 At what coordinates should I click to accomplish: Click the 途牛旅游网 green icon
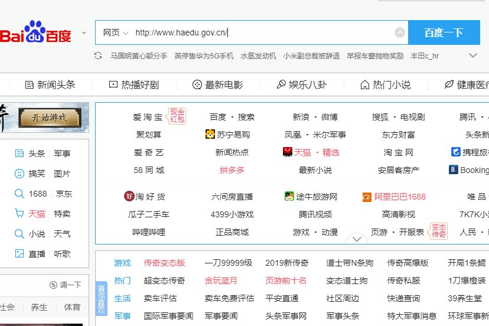pos(289,196)
